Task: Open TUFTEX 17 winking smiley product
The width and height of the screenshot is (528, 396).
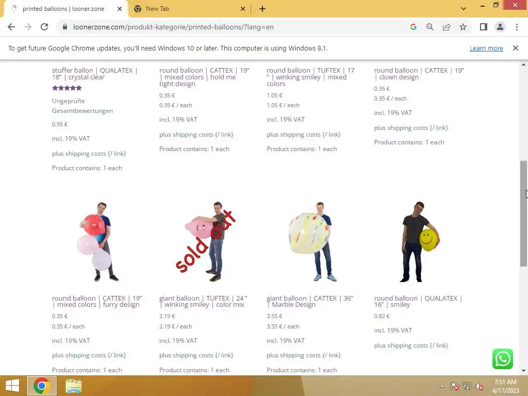Action: click(x=310, y=77)
